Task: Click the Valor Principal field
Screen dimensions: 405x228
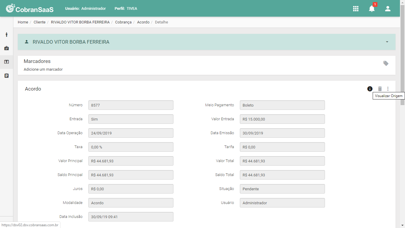Action: (131, 161)
